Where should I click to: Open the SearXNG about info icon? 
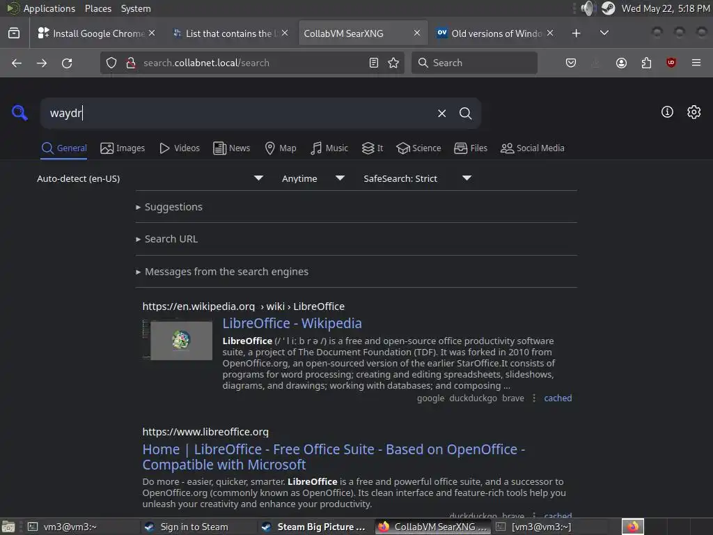click(667, 112)
